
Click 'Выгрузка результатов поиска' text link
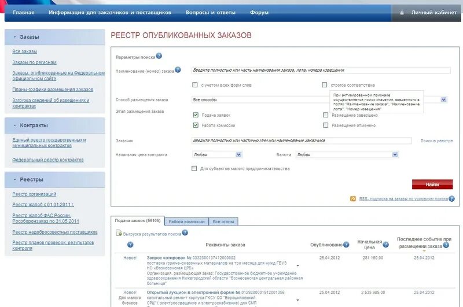pyautogui.click(x=152, y=234)
